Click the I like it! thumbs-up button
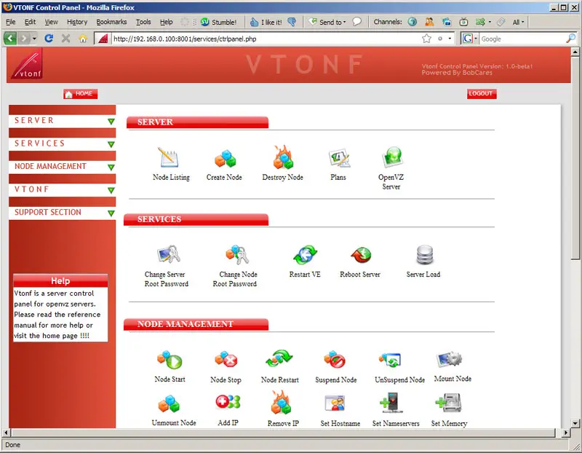Viewport: 582px width, 453px height. [266, 23]
